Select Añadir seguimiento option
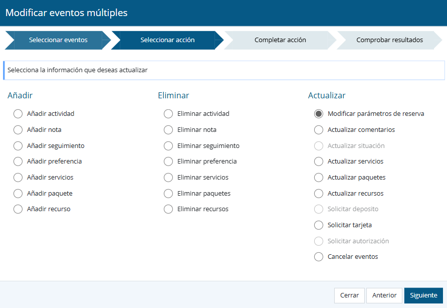The height and width of the screenshot is (308, 447). pos(18,146)
